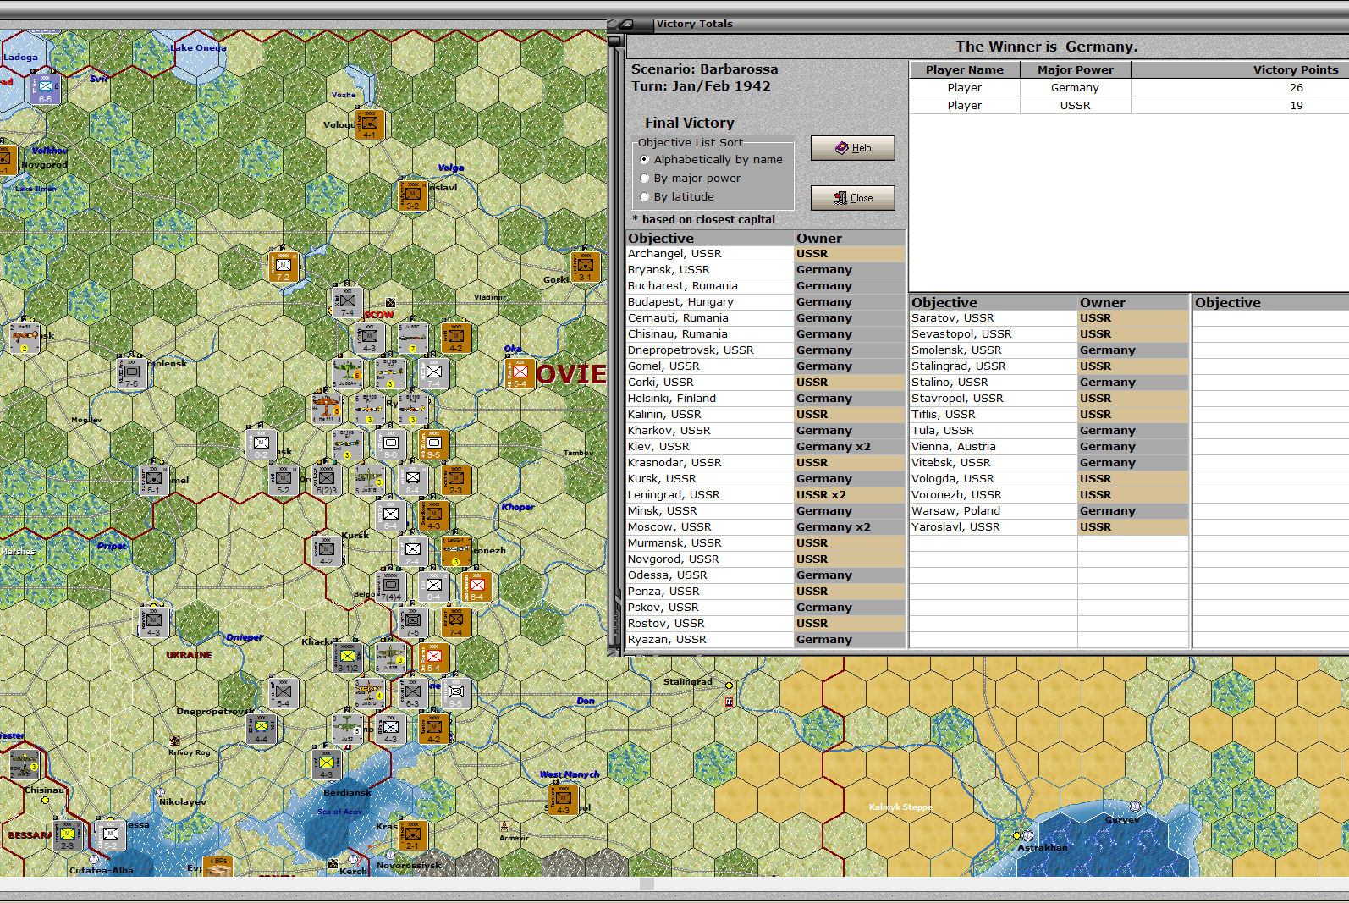Image resolution: width=1349 pixels, height=903 pixels.
Task: Select the 3-1 unit at Gorki
Action: point(585,267)
